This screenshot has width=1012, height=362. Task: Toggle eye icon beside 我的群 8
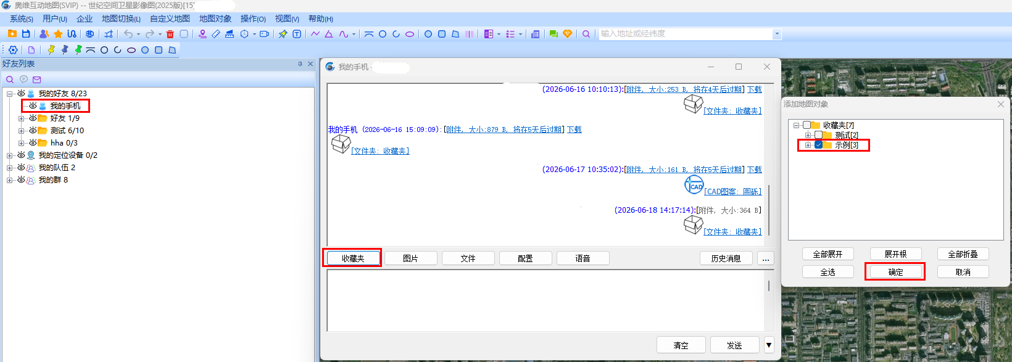tap(21, 180)
